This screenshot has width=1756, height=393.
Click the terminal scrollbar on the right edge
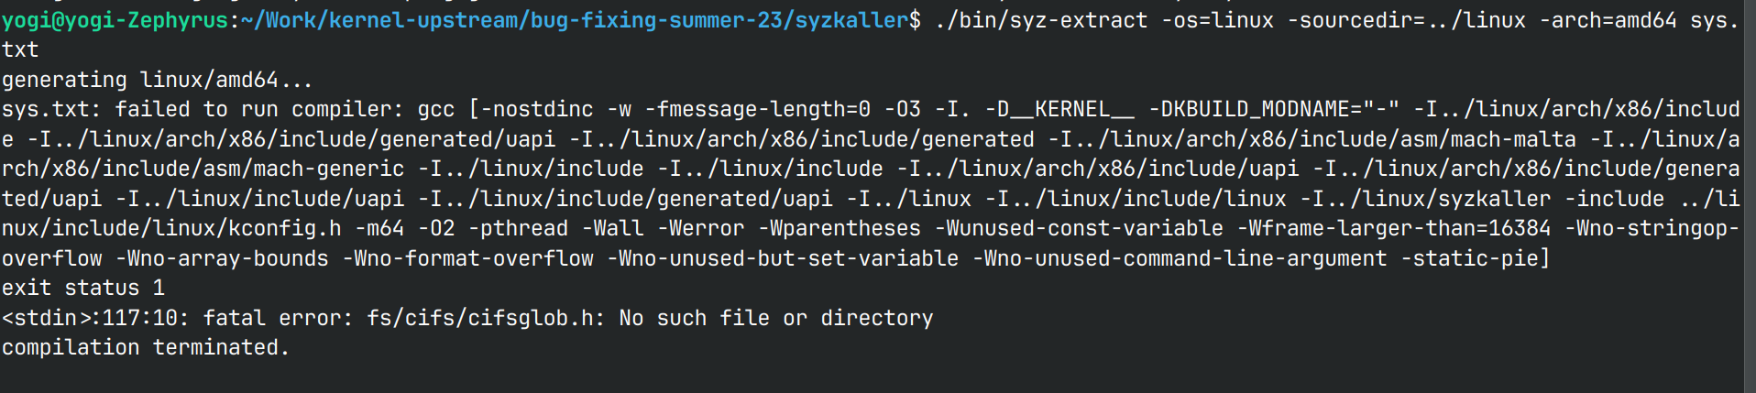pyautogui.click(x=1749, y=196)
